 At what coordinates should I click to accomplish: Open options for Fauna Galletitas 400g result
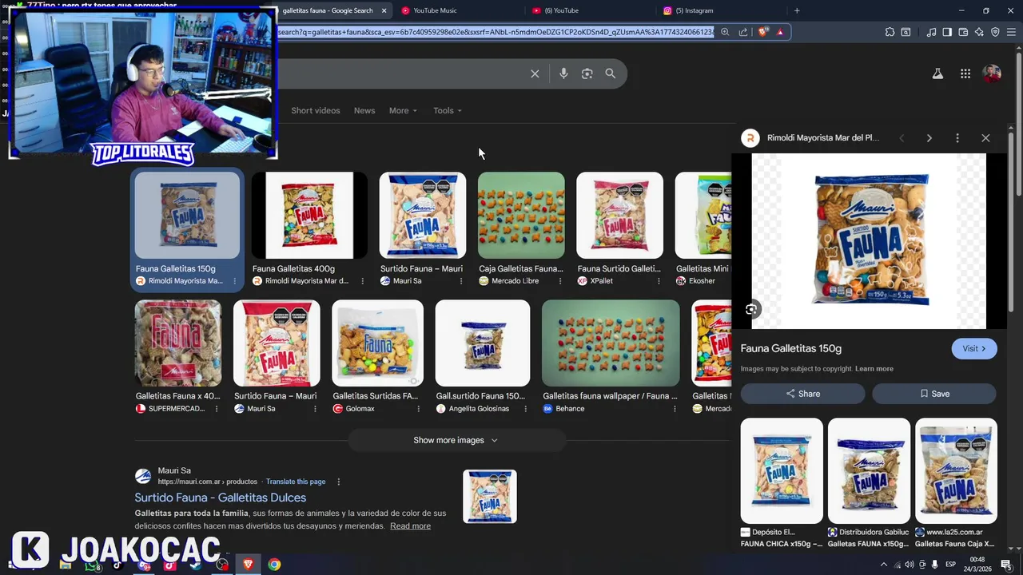pos(362,281)
